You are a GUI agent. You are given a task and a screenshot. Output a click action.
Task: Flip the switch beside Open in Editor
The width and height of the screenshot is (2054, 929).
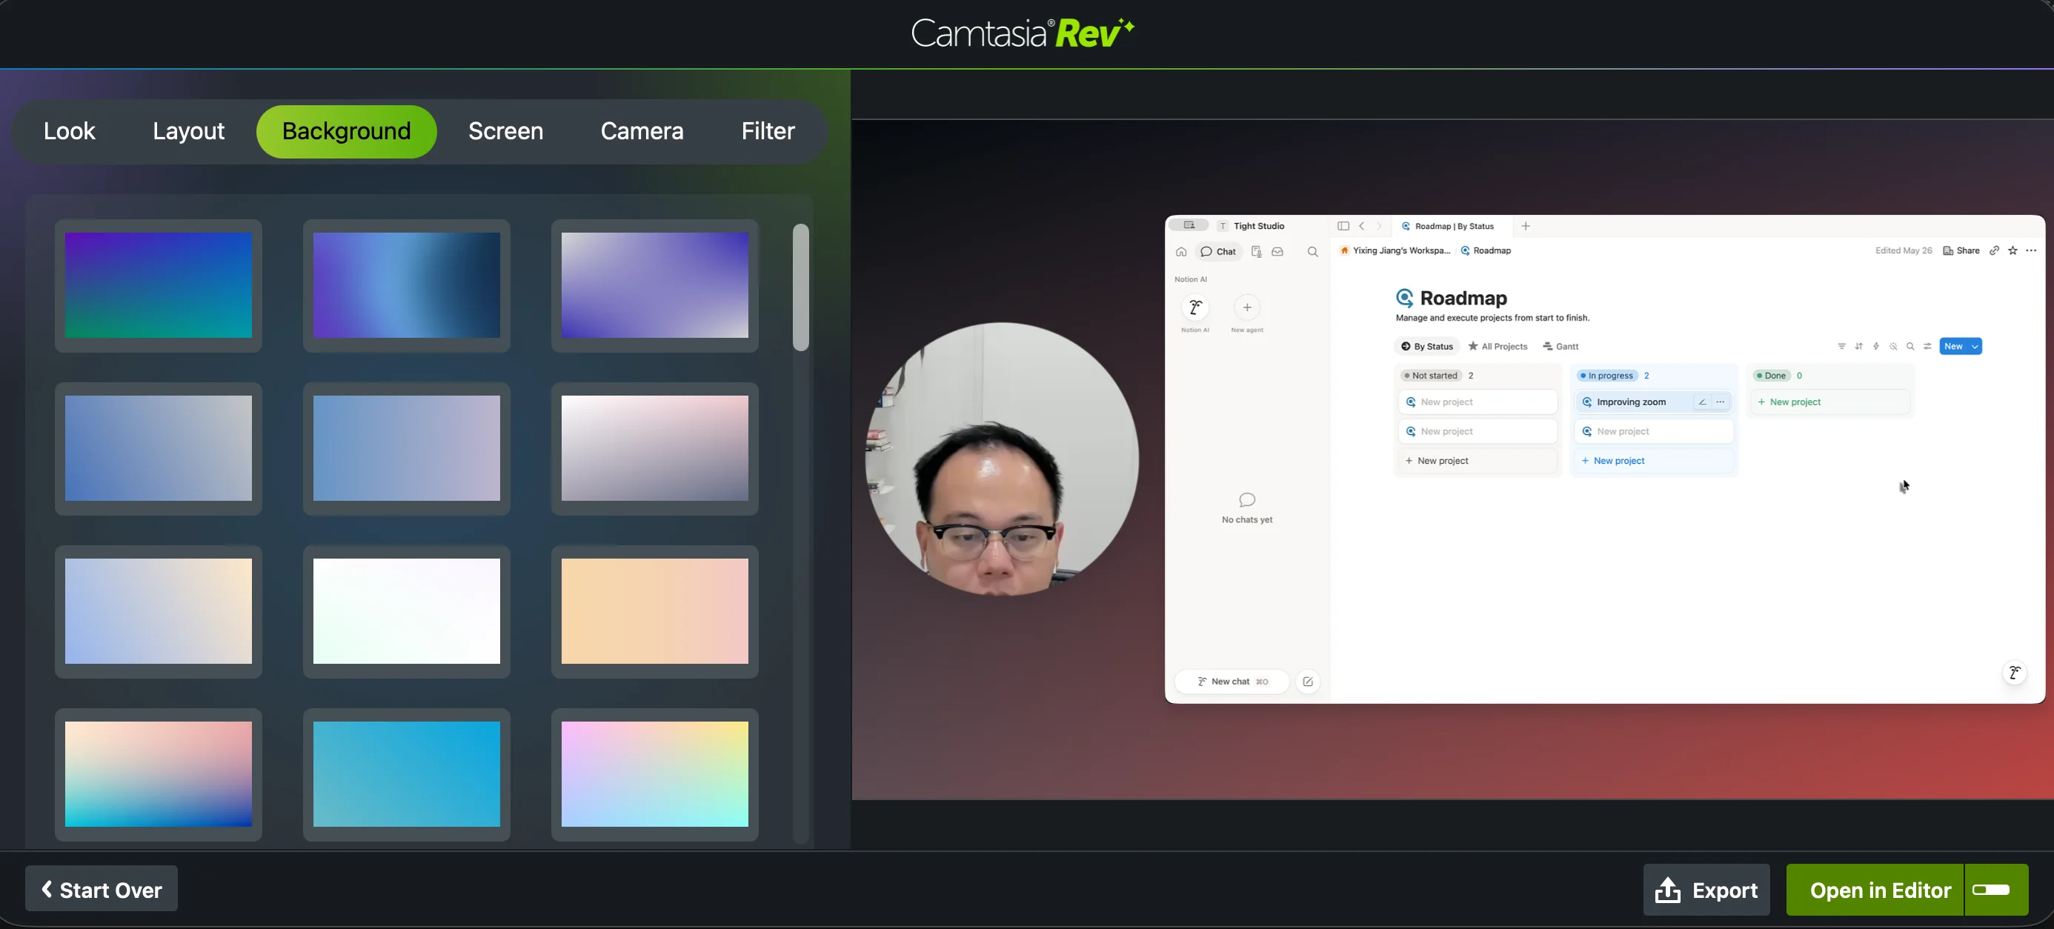click(x=1992, y=889)
